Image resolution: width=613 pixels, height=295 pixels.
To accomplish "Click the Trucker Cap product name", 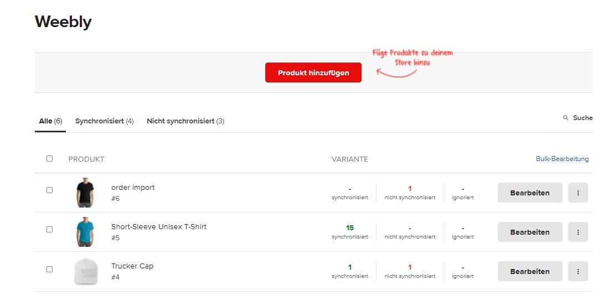I will tap(132, 266).
